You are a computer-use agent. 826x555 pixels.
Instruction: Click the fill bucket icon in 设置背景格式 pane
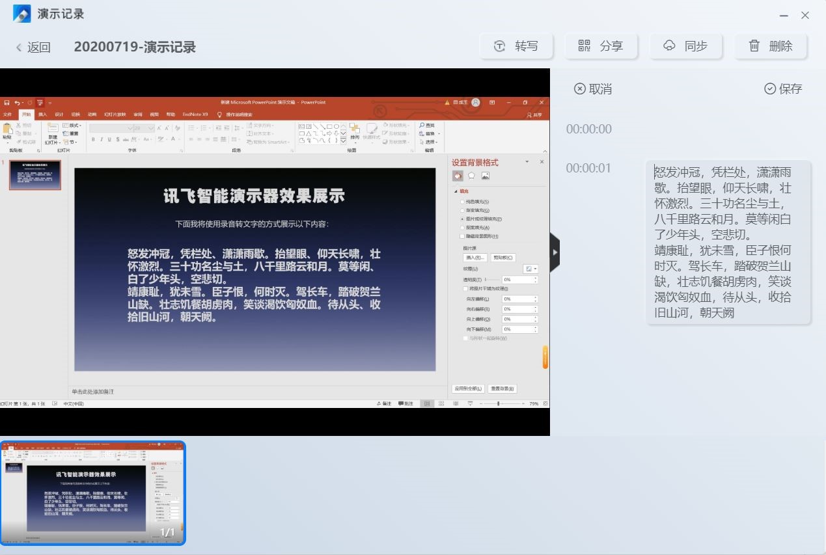pyautogui.click(x=458, y=176)
